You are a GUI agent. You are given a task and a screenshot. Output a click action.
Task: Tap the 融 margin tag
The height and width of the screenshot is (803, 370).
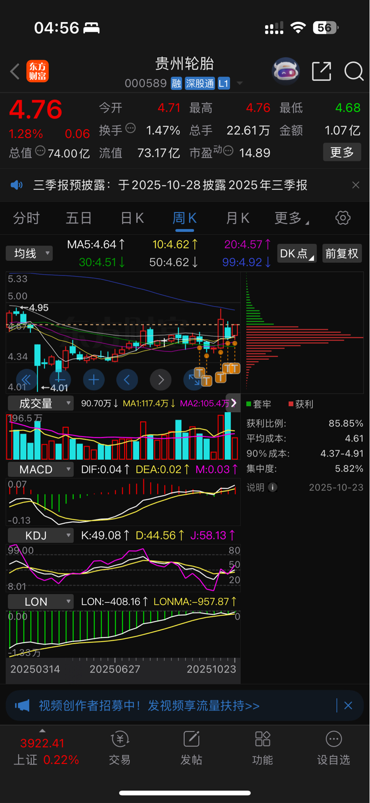point(177,83)
